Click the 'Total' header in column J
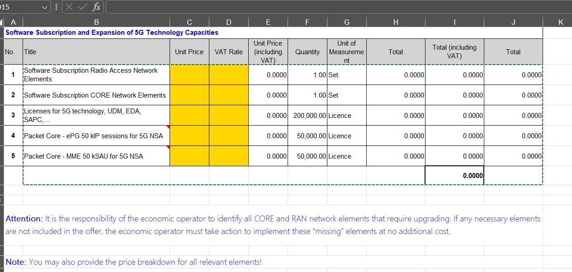Image resolution: width=572 pixels, height=272 pixels. tap(513, 52)
